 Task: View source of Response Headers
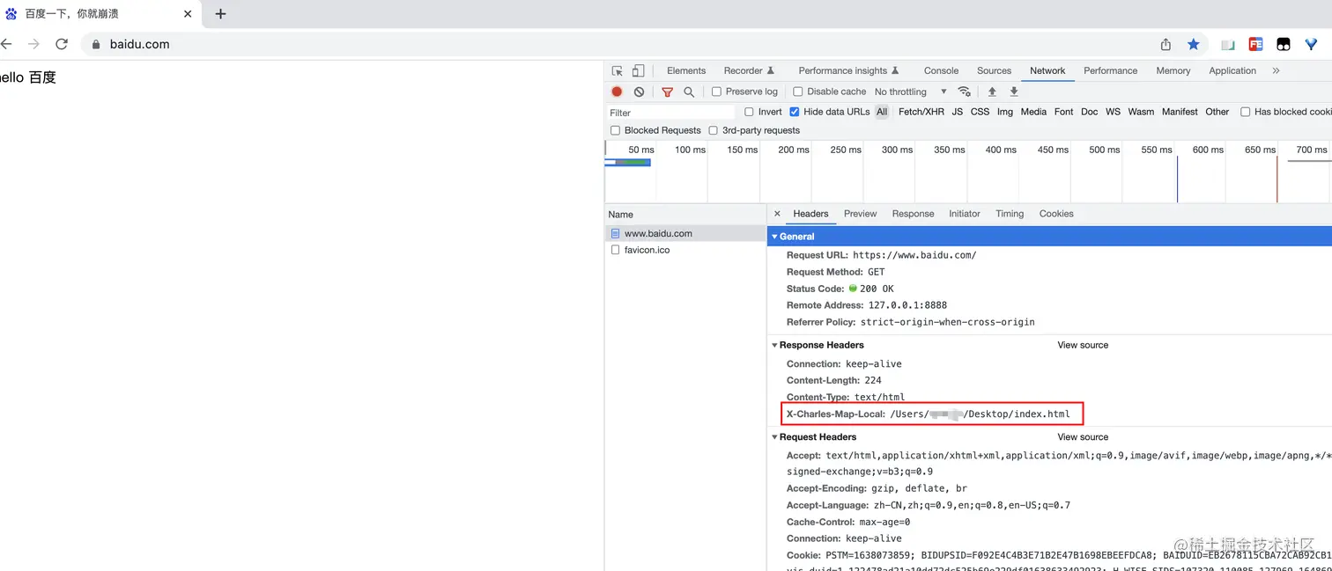coord(1083,345)
